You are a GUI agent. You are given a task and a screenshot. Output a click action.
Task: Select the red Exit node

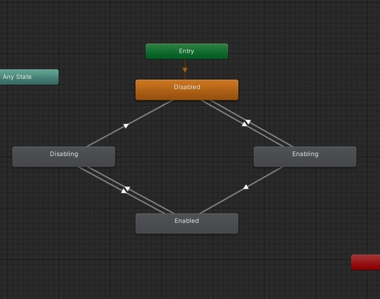pyautogui.click(x=366, y=262)
